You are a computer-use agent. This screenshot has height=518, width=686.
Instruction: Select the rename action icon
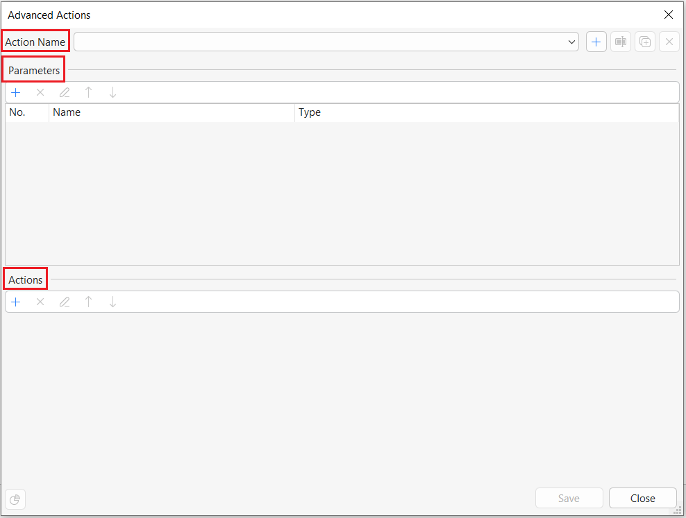tap(620, 42)
